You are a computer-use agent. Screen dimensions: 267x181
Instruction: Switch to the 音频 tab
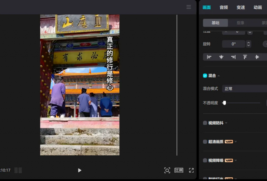[x=224, y=7]
